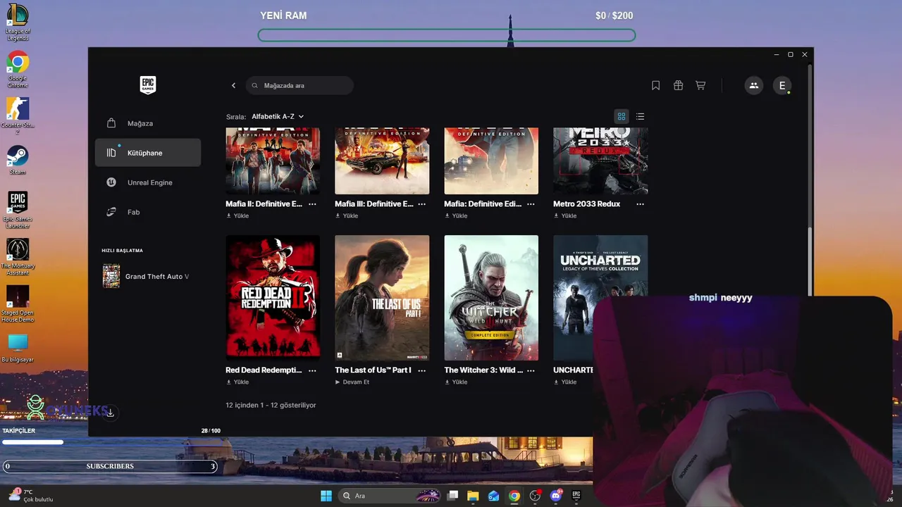Viewport: 902px width, 507px height.
Task: Open Discord from the taskbar
Action: pos(556,496)
